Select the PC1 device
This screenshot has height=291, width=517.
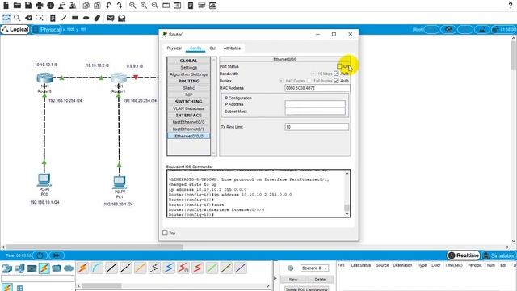(x=120, y=183)
